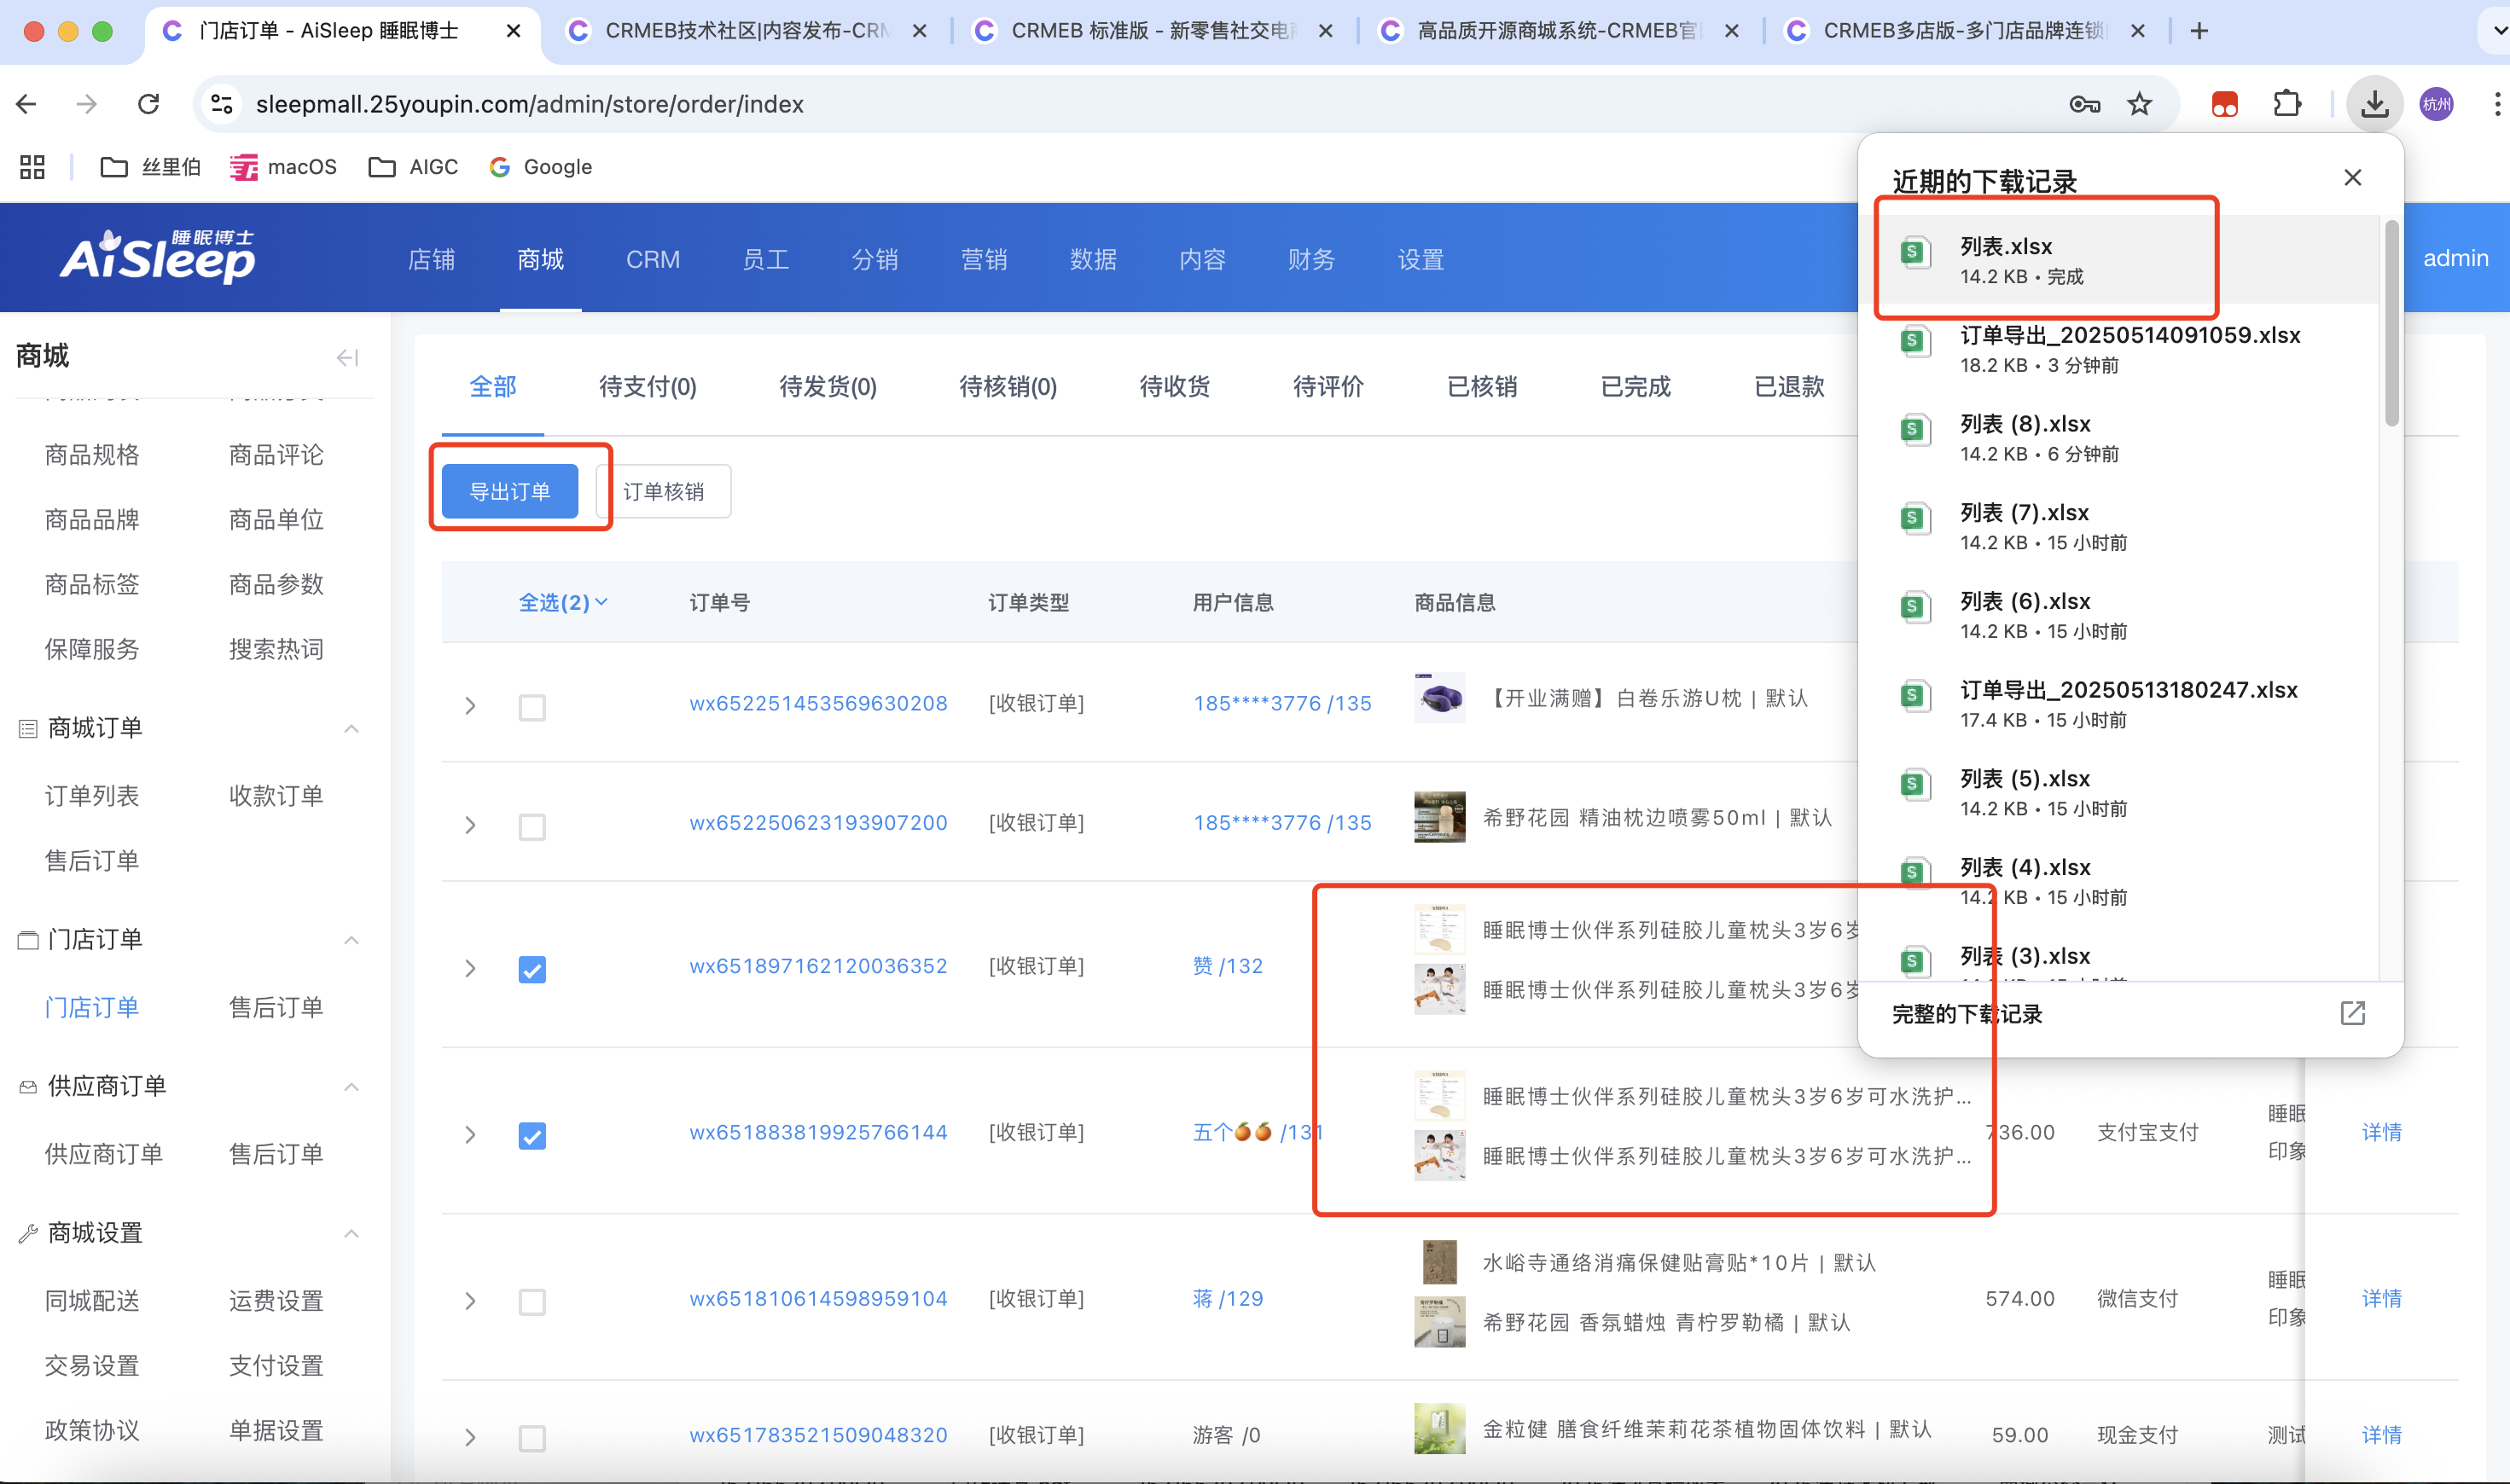Collapse the 商城 sidebar with arrow icon
Viewport: 2510px width, 1484px height.
pos(347,357)
